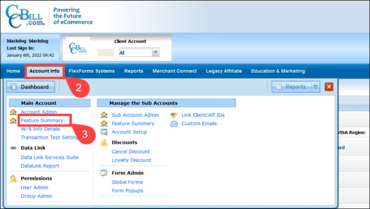Image resolution: width=370 pixels, height=209 pixels.
Task: Open the Client Account dropdown
Action: pyautogui.click(x=155, y=52)
